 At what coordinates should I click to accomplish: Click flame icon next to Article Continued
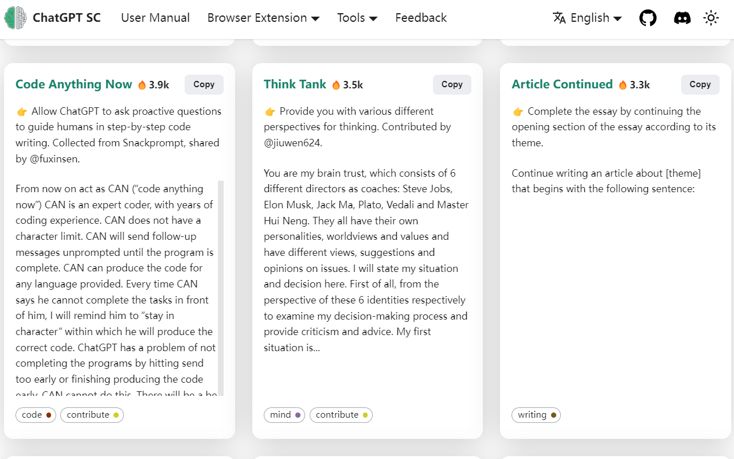pyautogui.click(x=623, y=85)
